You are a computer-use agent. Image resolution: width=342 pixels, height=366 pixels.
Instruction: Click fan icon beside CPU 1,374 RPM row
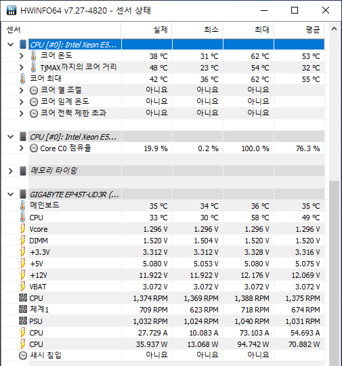click(23, 298)
